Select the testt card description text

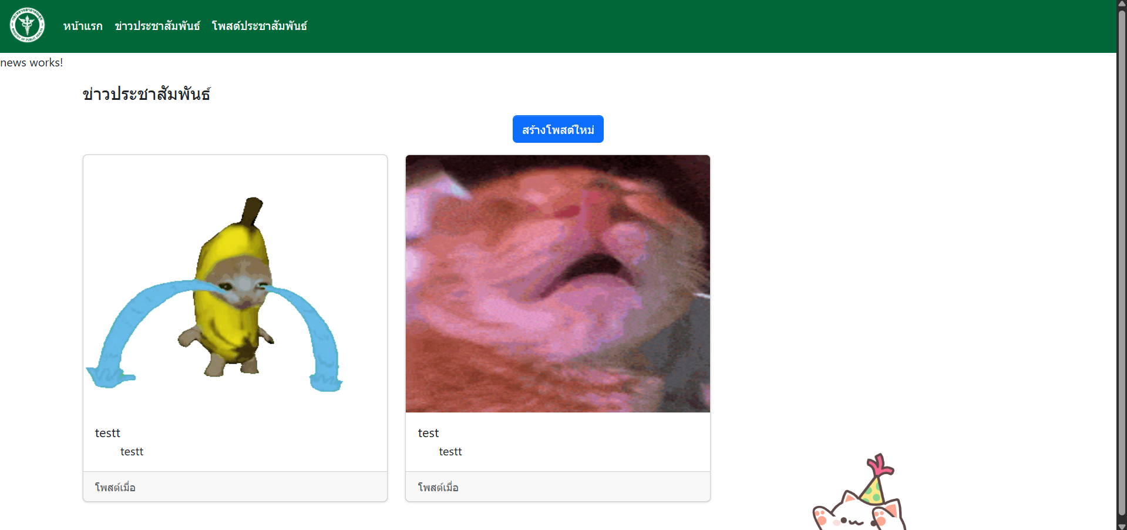(132, 451)
